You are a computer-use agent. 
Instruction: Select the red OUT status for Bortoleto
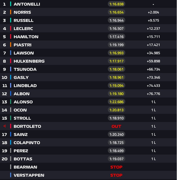116,126
